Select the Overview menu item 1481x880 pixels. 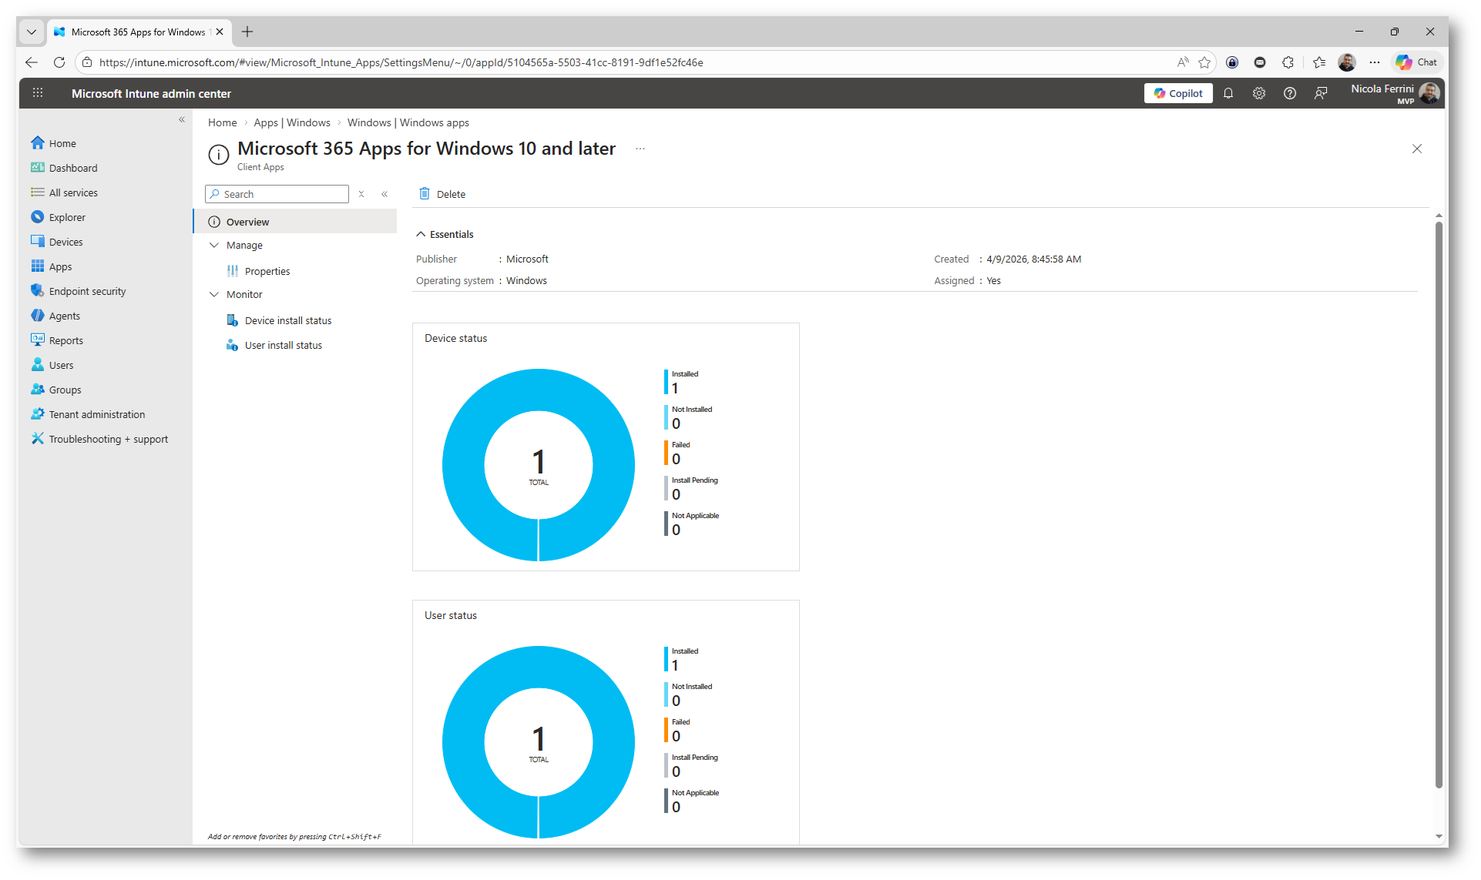coord(247,222)
